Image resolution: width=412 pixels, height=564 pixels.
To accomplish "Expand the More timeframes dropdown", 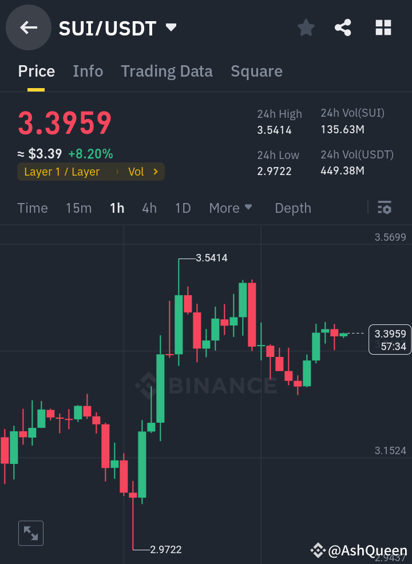I will click(x=231, y=208).
